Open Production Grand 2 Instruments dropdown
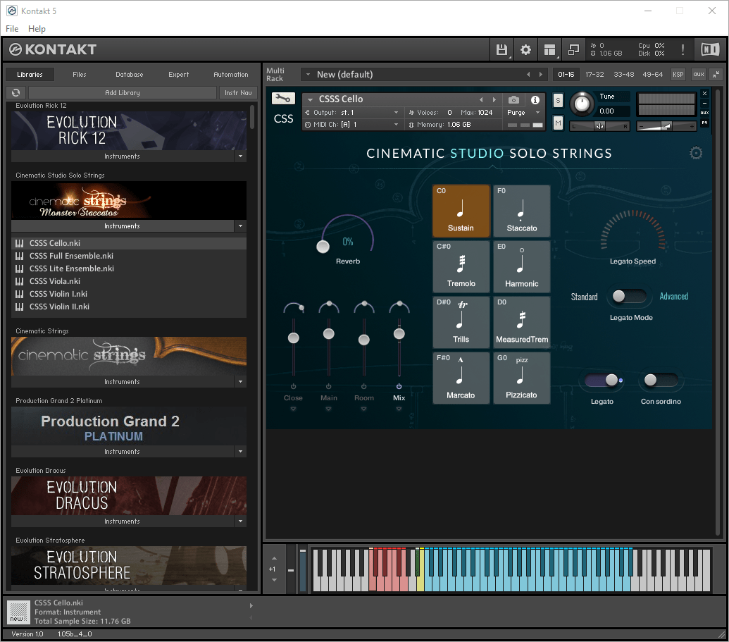The width and height of the screenshot is (729, 642). (x=240, y=452)
